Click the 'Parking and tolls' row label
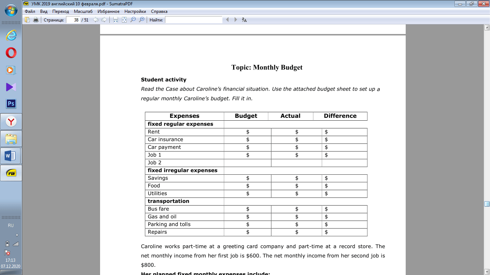 pyautogui.click(x=169, y=224)
